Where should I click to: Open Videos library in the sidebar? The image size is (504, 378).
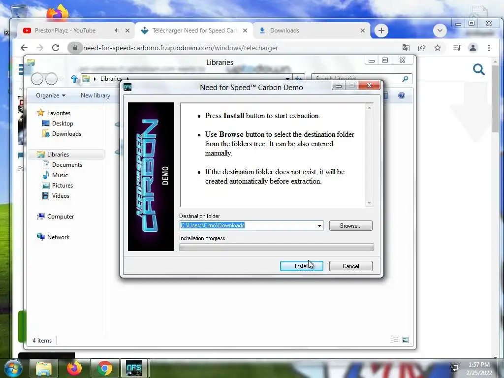pyautogui.click(x=56, y=196)
